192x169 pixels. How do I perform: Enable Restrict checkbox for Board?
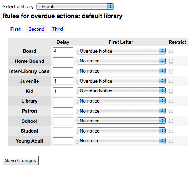171,51
